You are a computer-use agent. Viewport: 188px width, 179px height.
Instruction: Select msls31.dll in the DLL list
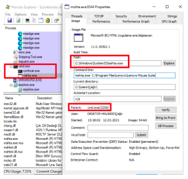(10, 165)
